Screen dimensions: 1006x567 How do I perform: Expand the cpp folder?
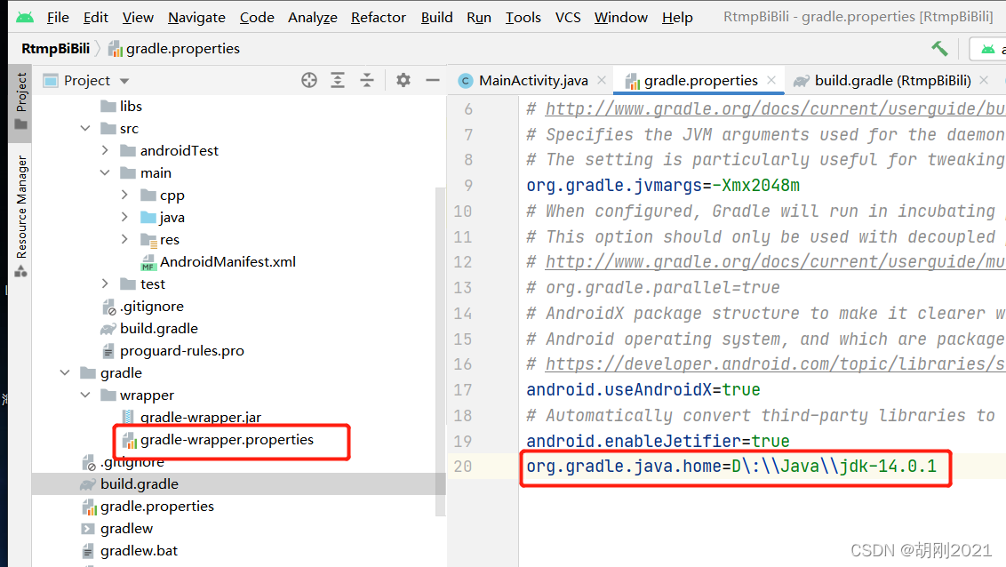click(124, 195)
